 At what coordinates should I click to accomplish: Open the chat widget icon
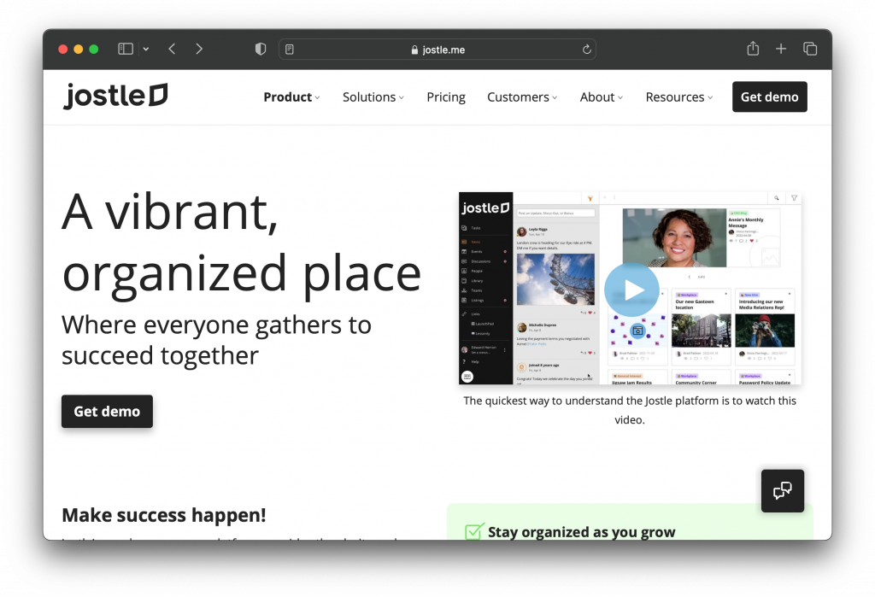[x=783, y=491]
